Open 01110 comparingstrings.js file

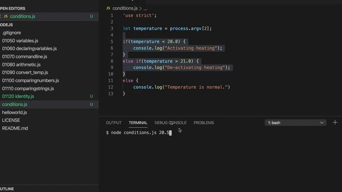(28, 89)
